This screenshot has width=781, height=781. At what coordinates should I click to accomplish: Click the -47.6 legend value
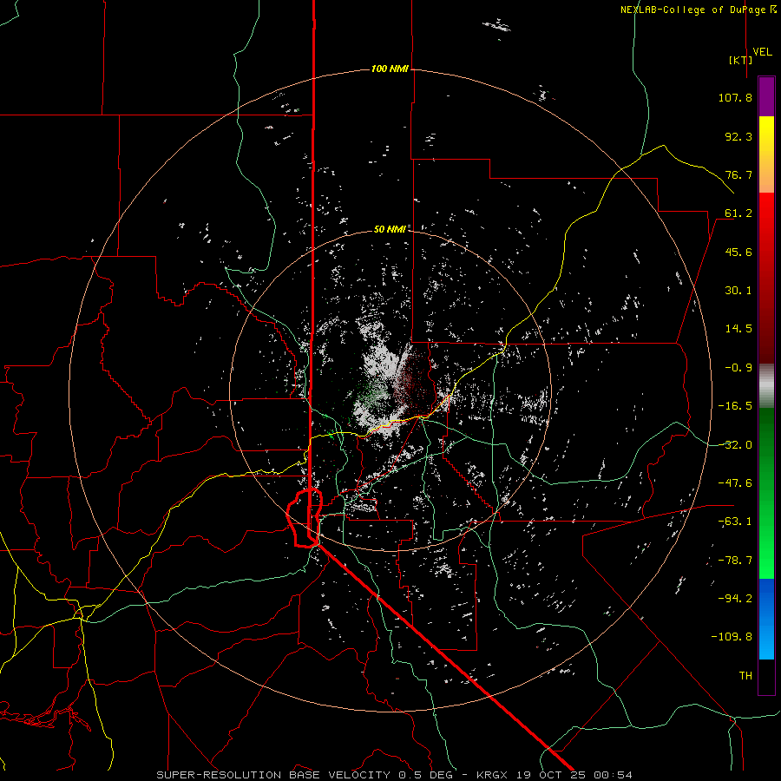click(x=735, y=483)
